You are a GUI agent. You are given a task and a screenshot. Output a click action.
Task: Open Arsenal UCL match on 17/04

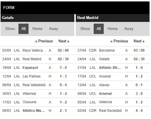pyautogui.click(x=113, y=76)
